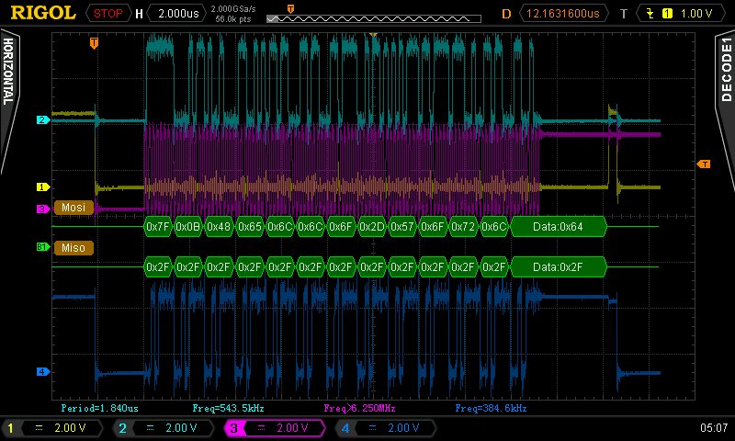
Task: Click the Mosi decoded byte 0x0B
Action: point(188,226)
